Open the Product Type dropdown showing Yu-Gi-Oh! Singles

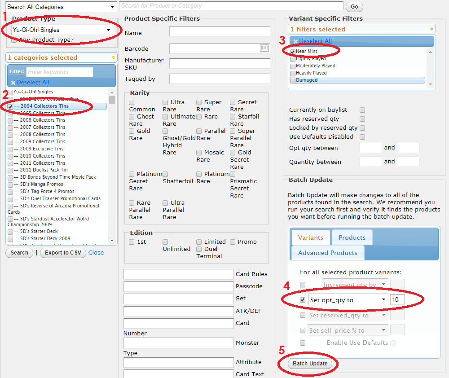pyautogui.click(x=62, y=30)
